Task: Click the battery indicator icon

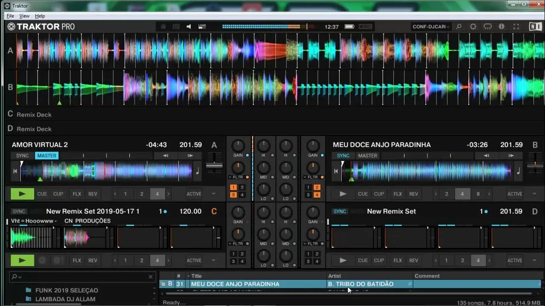Action: pyautogui.click(x=350, y=26)
